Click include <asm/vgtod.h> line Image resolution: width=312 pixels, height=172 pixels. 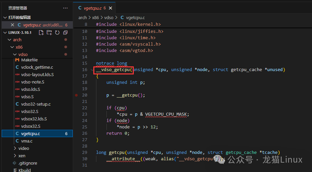click(124, 51)
